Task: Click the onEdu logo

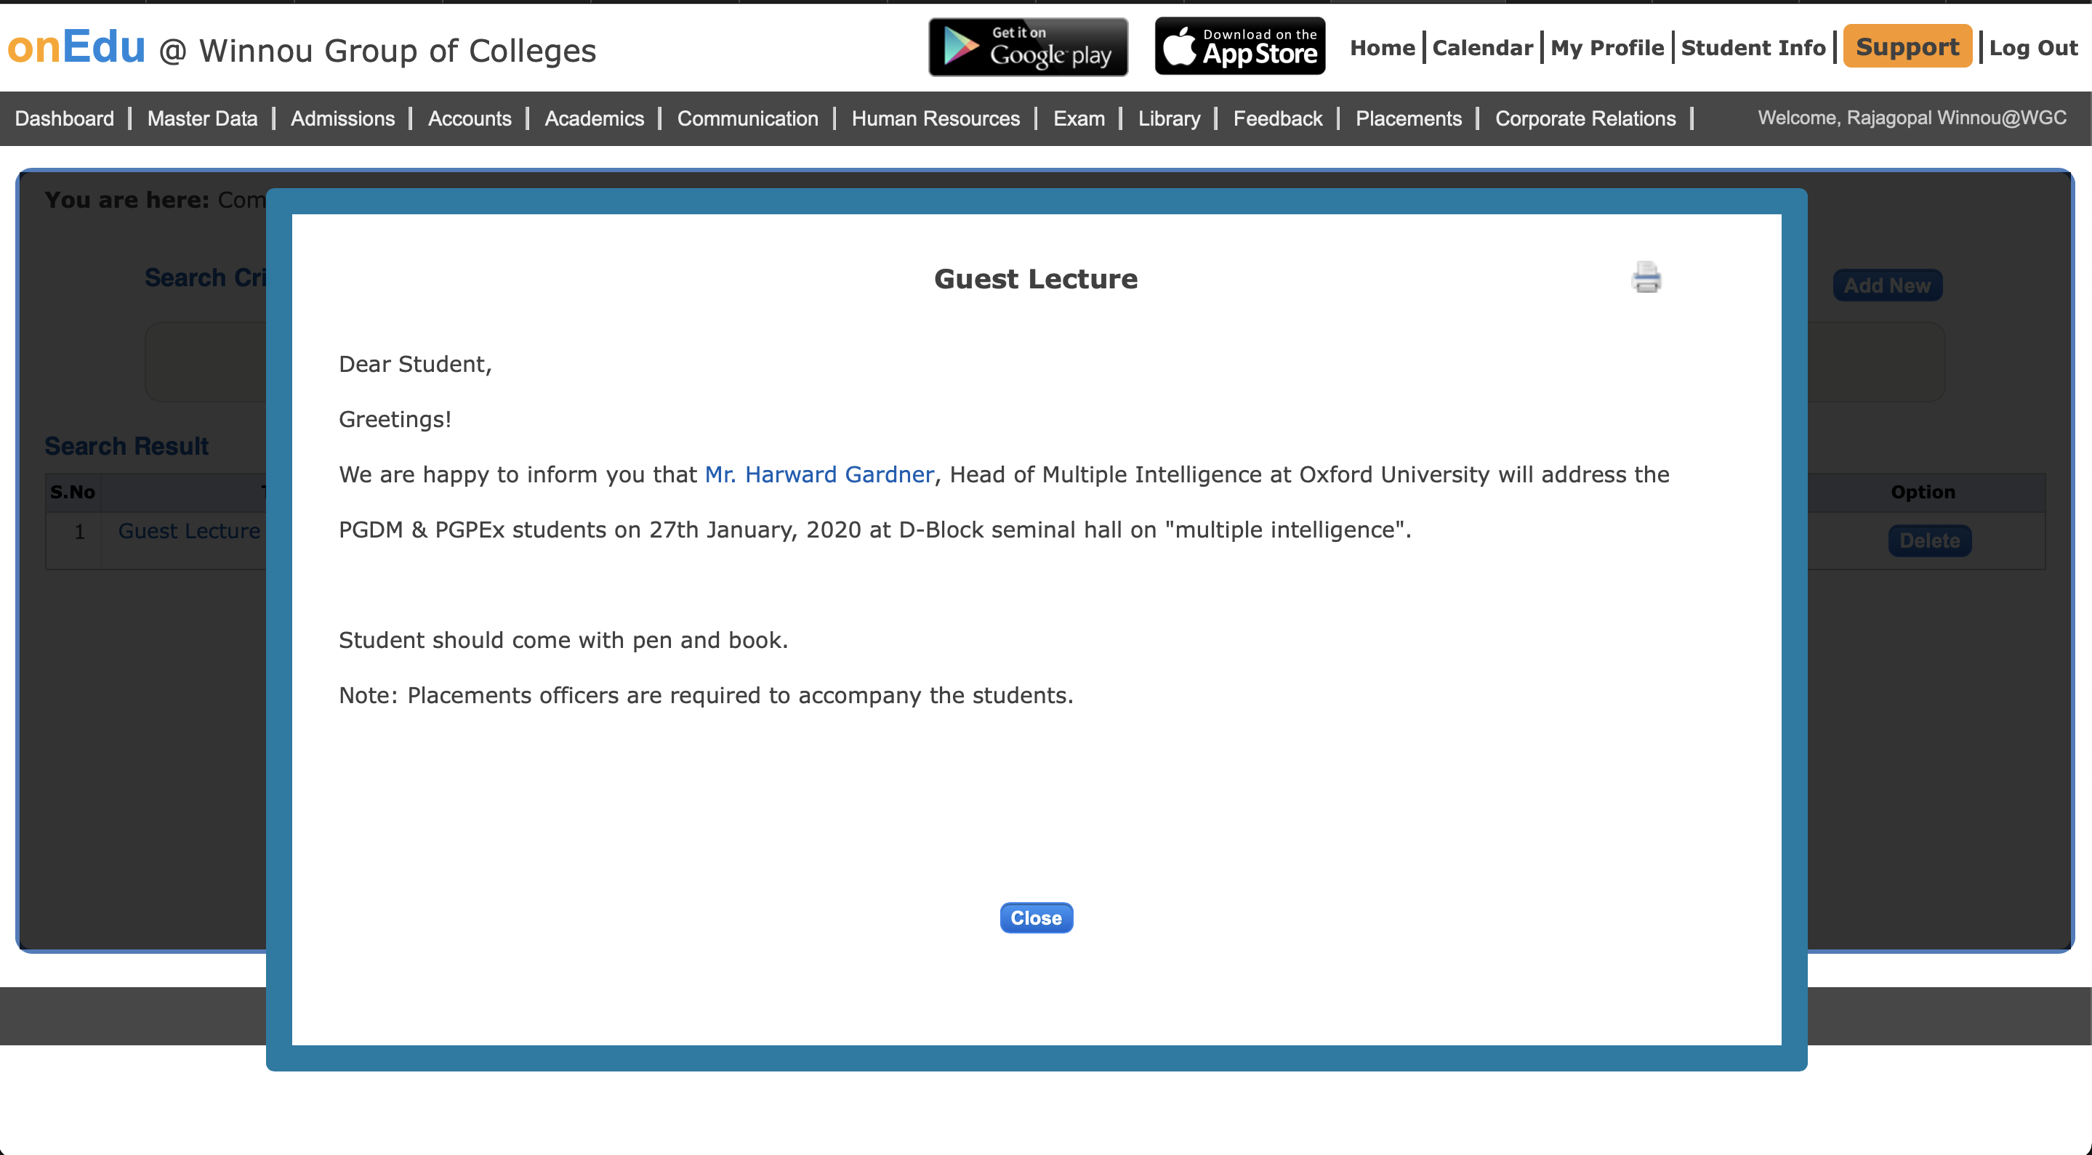Action: (77, 47)
